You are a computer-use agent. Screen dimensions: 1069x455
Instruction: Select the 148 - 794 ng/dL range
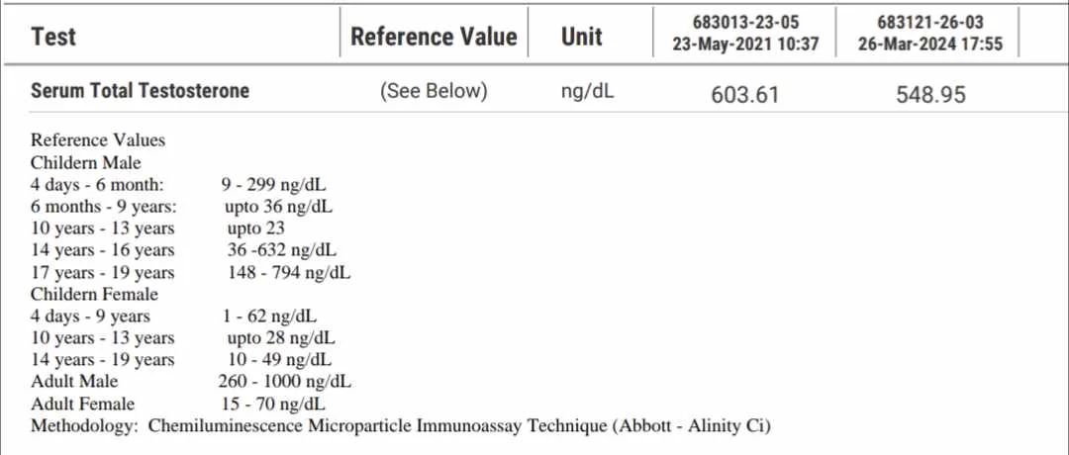(288, 272)
